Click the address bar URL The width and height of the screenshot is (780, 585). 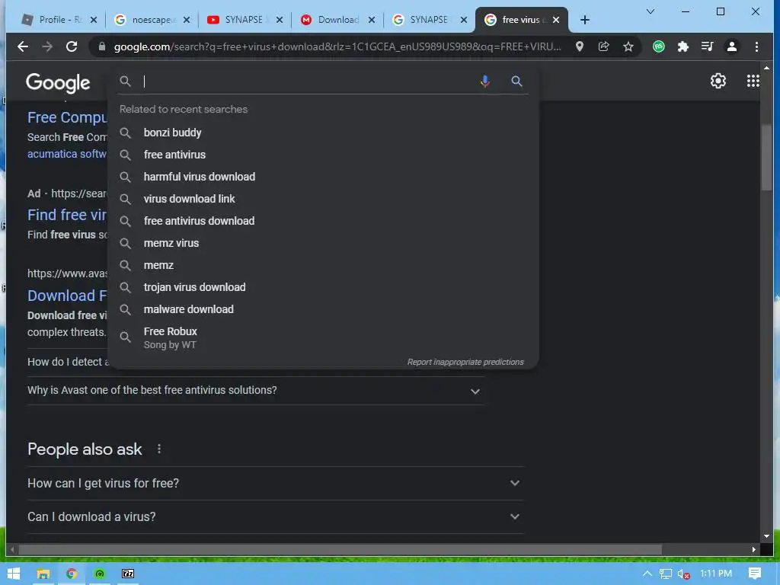click(x=337, y=46)
